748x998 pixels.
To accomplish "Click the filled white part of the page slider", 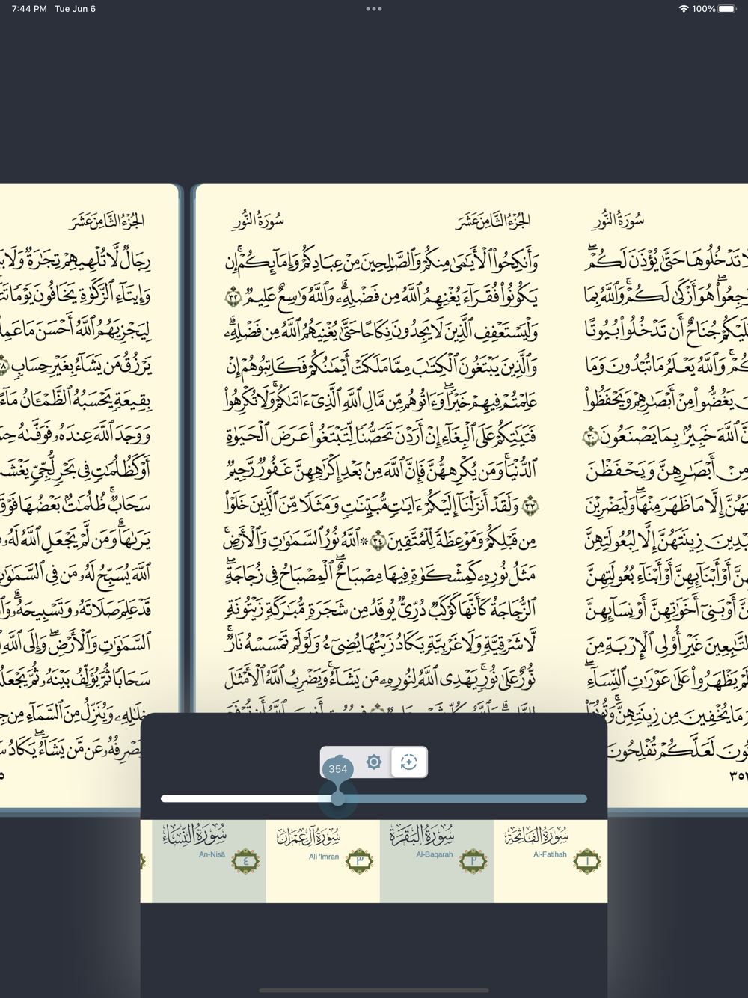I will pos(245,798).
